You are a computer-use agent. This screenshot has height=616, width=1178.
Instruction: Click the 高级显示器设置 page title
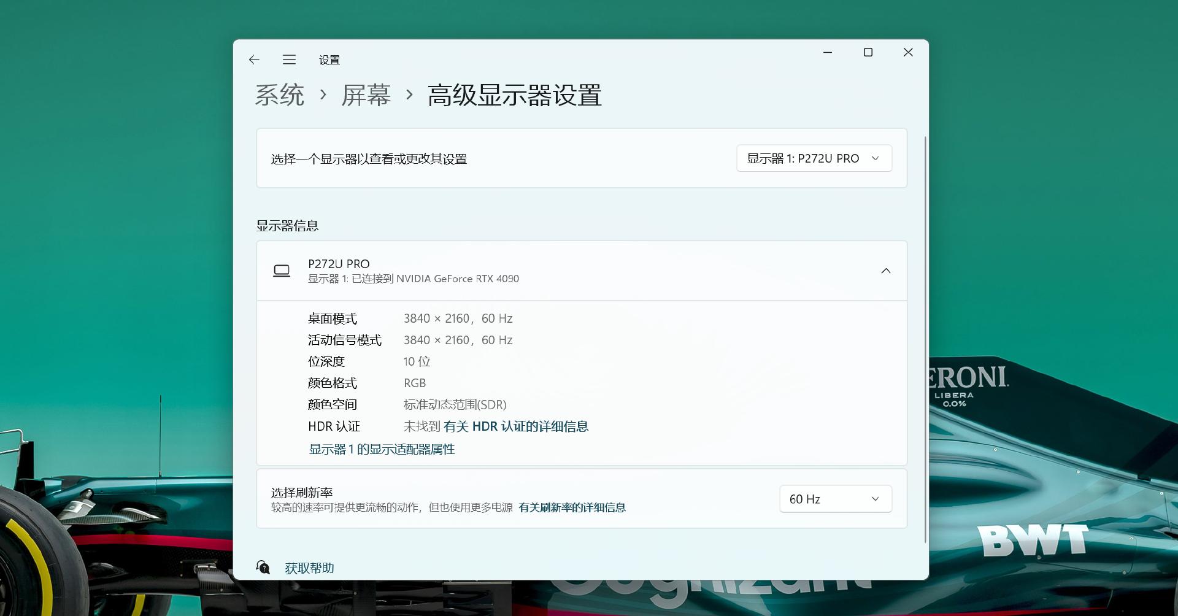pos(514,95)
